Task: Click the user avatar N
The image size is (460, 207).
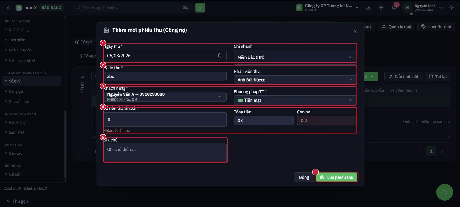Action: point(407,8)
